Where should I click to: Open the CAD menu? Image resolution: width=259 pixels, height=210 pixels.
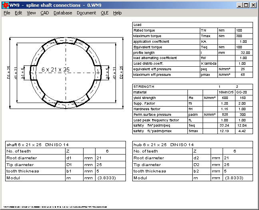(44, 13)
